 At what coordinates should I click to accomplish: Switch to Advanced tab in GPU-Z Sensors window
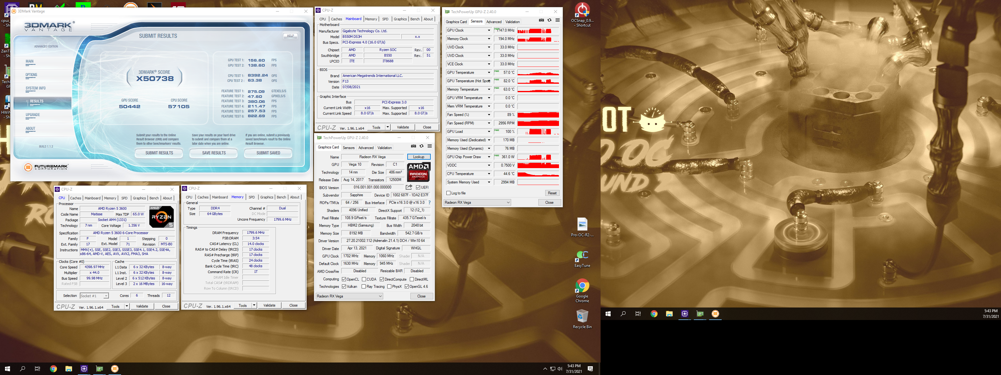click(494, 22)
